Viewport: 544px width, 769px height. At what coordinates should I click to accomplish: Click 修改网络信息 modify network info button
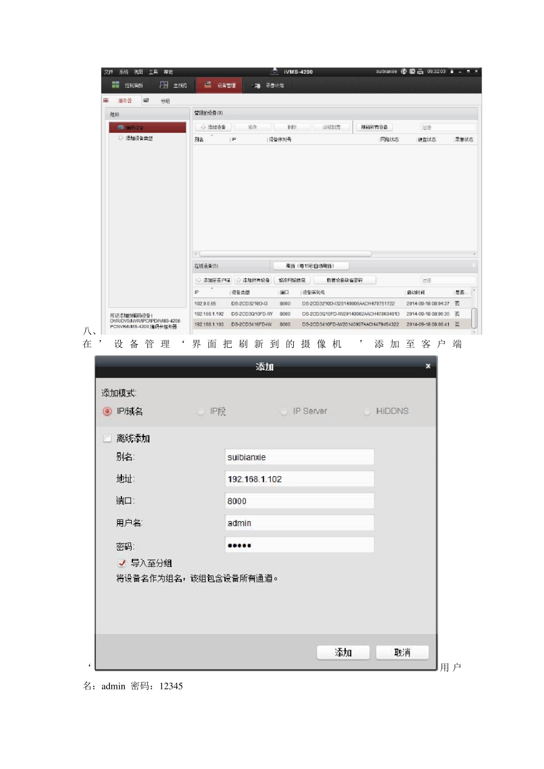(292, 280)
